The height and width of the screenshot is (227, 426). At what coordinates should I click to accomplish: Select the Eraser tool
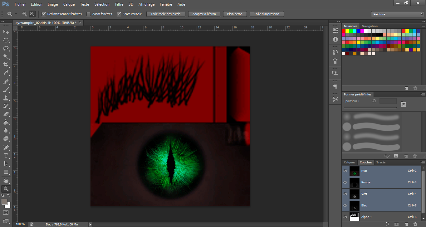[6, 114]
